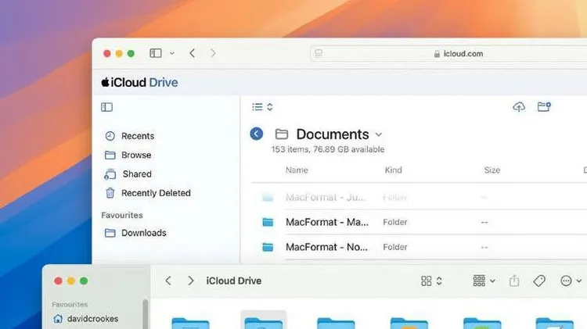Click the icloud.com address bar

click(449, 54)
